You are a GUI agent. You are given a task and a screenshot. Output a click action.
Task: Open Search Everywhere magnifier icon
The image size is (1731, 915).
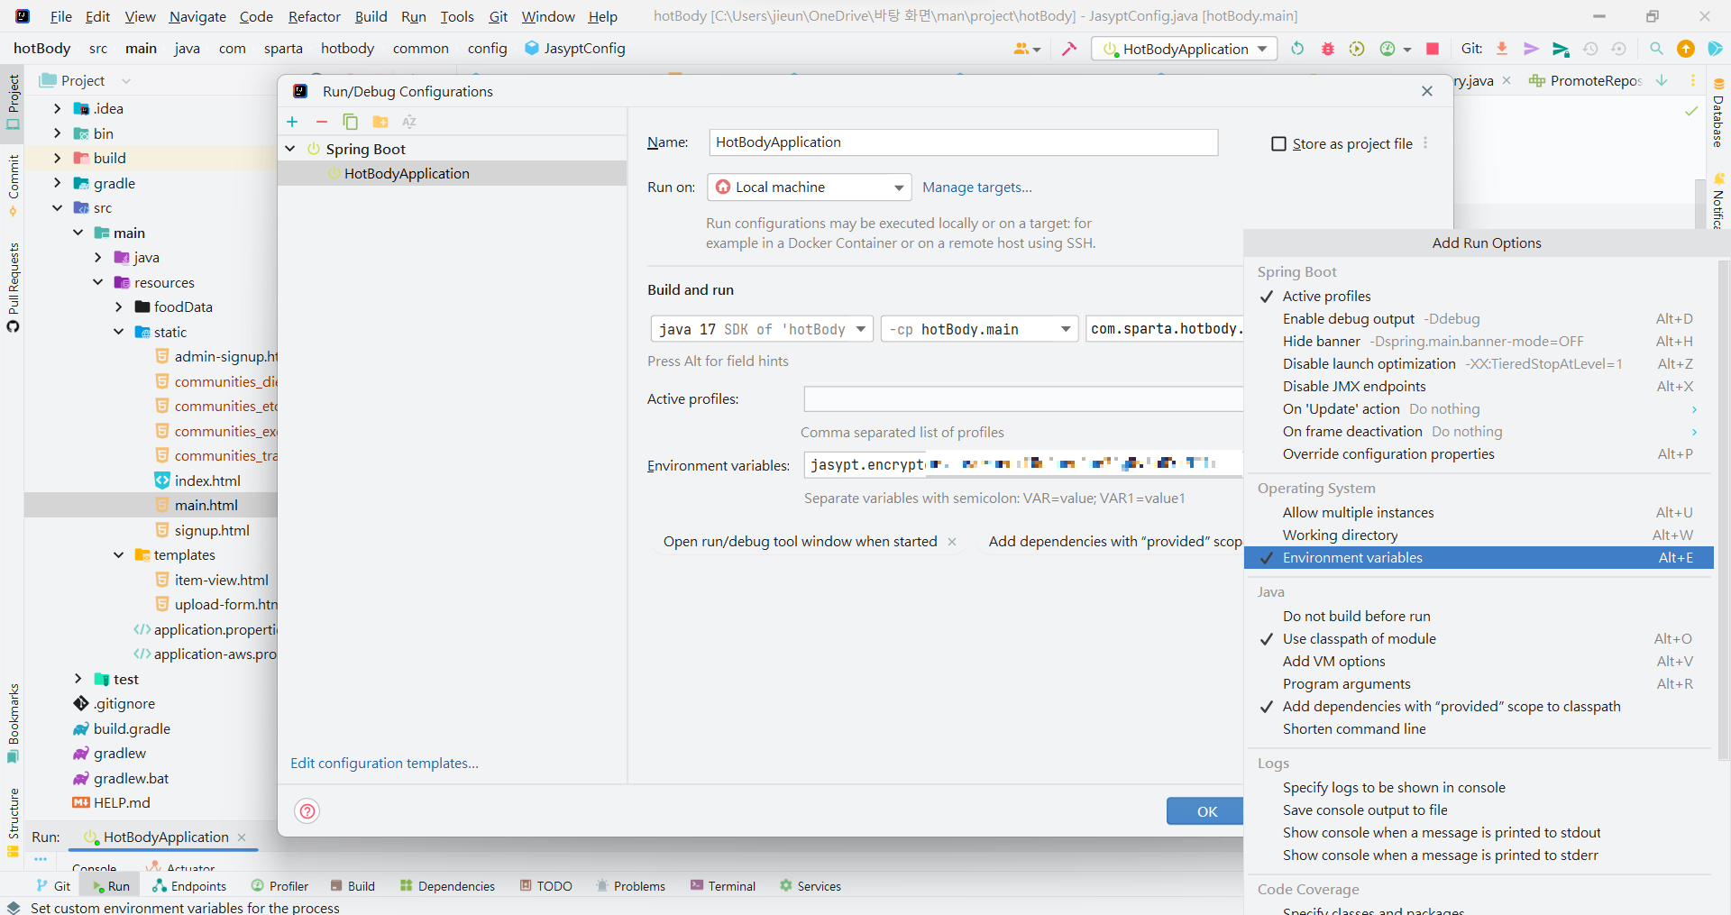coord(1656,49)
